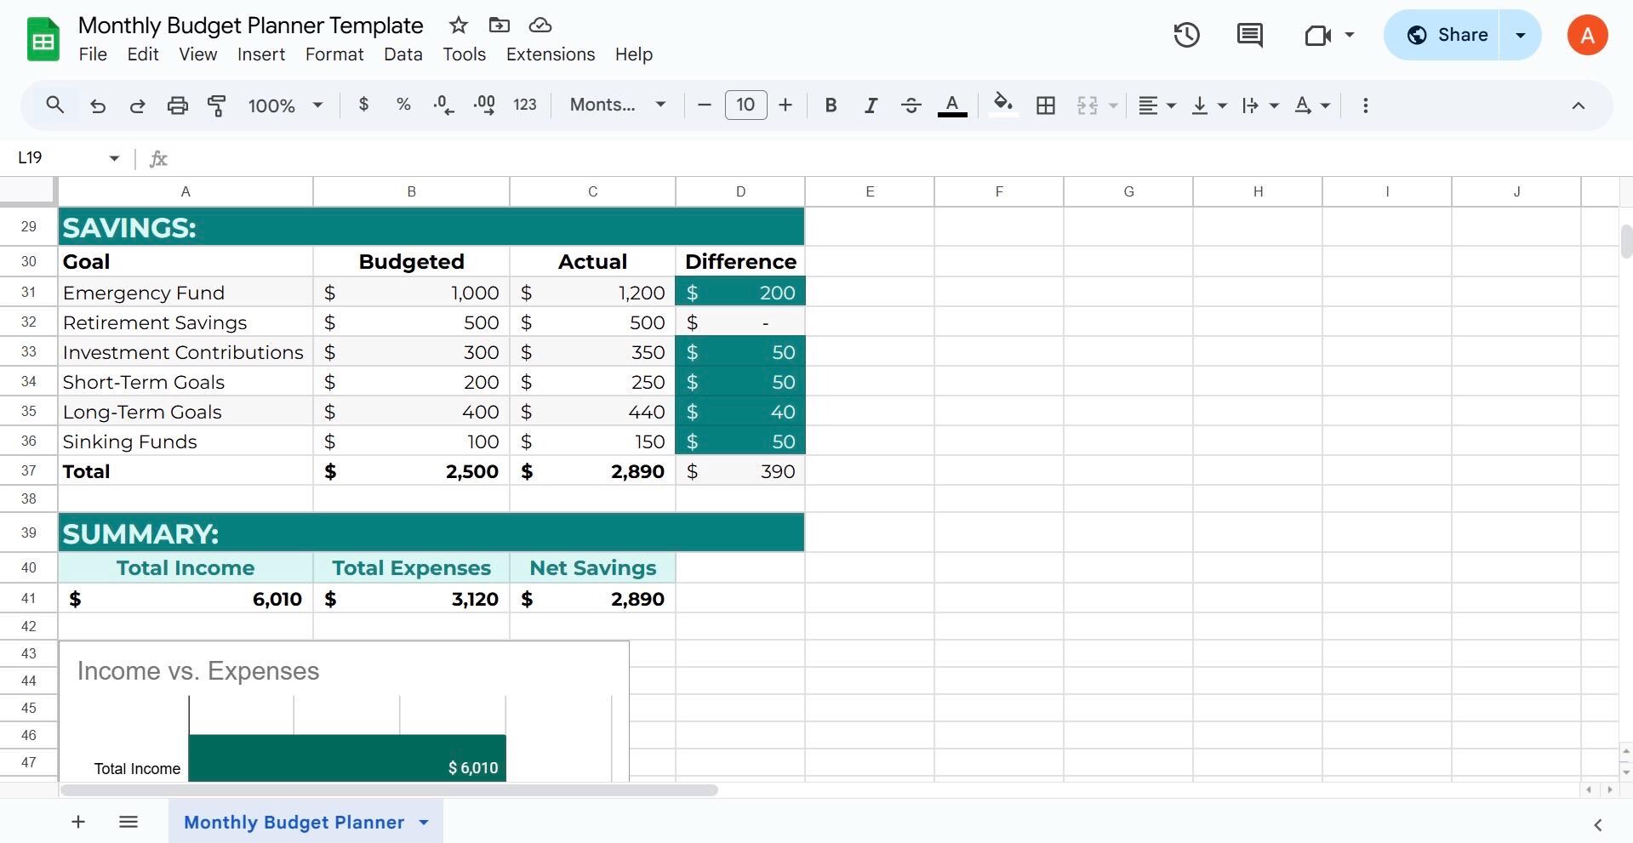Image resolution: width=1633 pixels, height=843 pixels.
Task: Open the zoom level dropdown
Action: 284,105
